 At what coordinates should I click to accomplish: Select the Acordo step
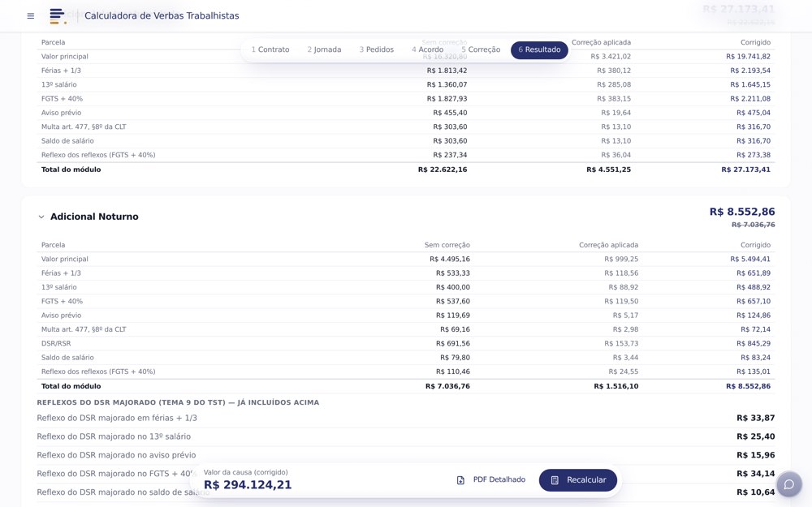[428, 49]
